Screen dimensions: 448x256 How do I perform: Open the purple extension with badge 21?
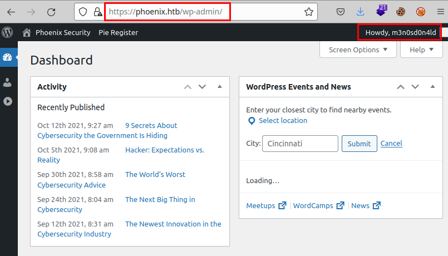tap(381, 11)
